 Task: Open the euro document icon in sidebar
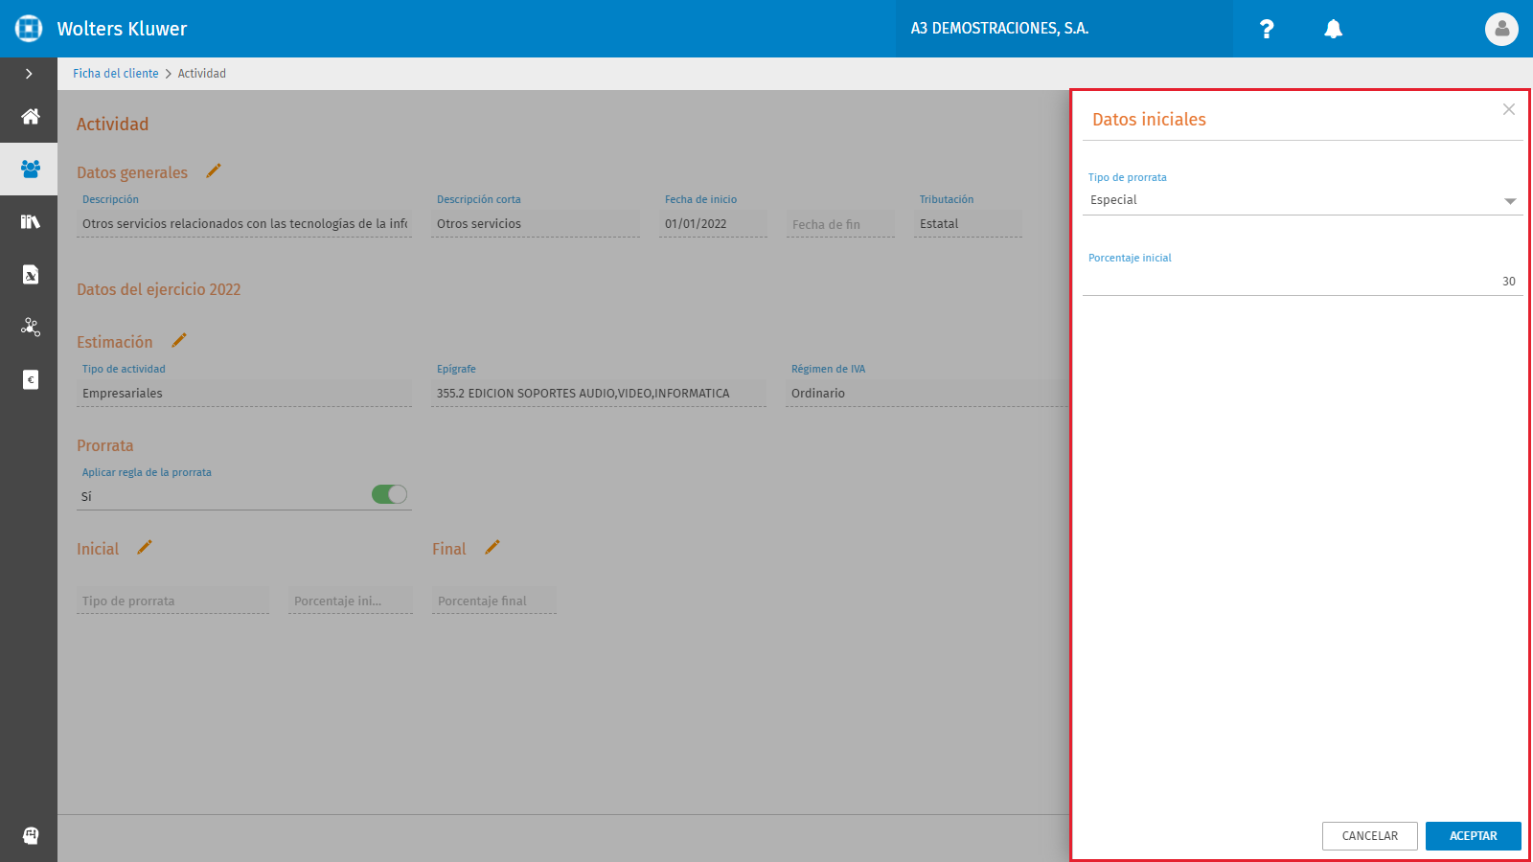pyautogui.click(x=30, y=380)
